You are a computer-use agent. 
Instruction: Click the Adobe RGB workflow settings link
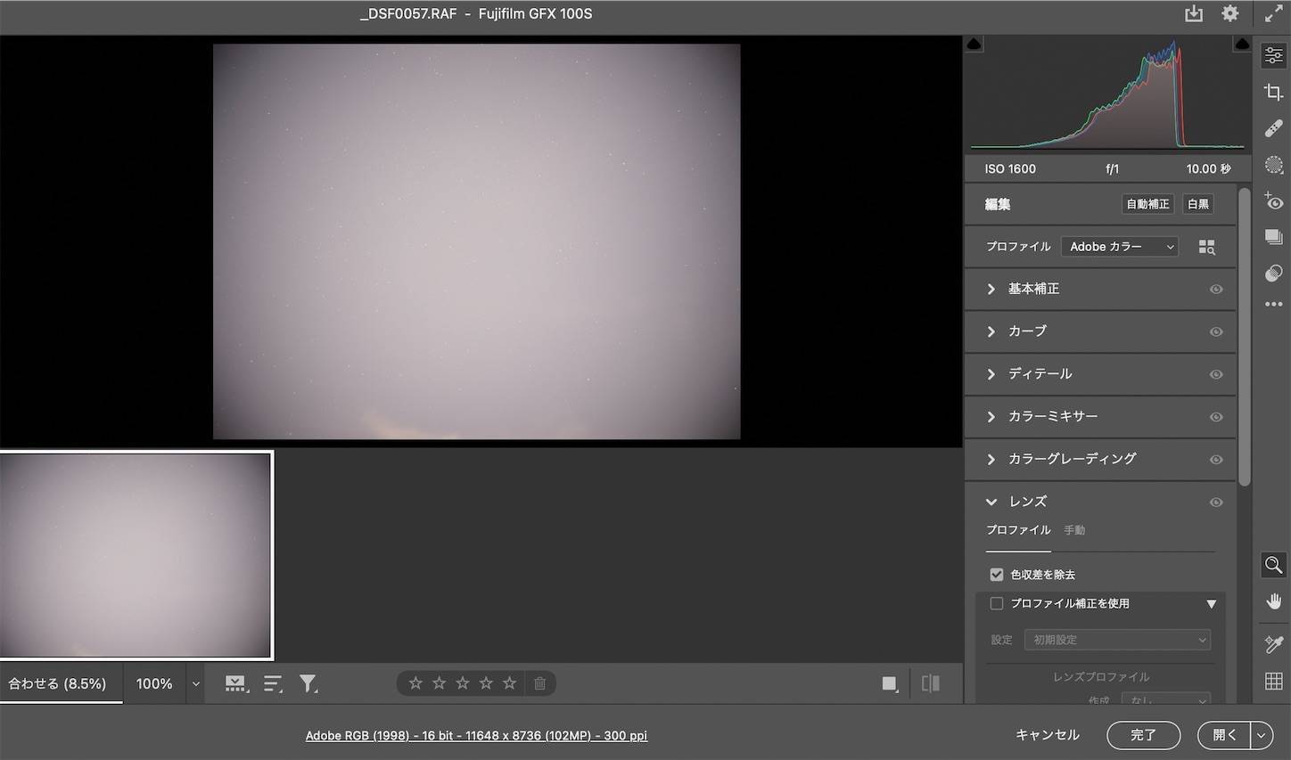tap(476, 735)
